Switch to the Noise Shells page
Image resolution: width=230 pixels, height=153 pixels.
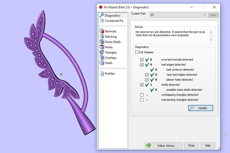coord(113,42)
